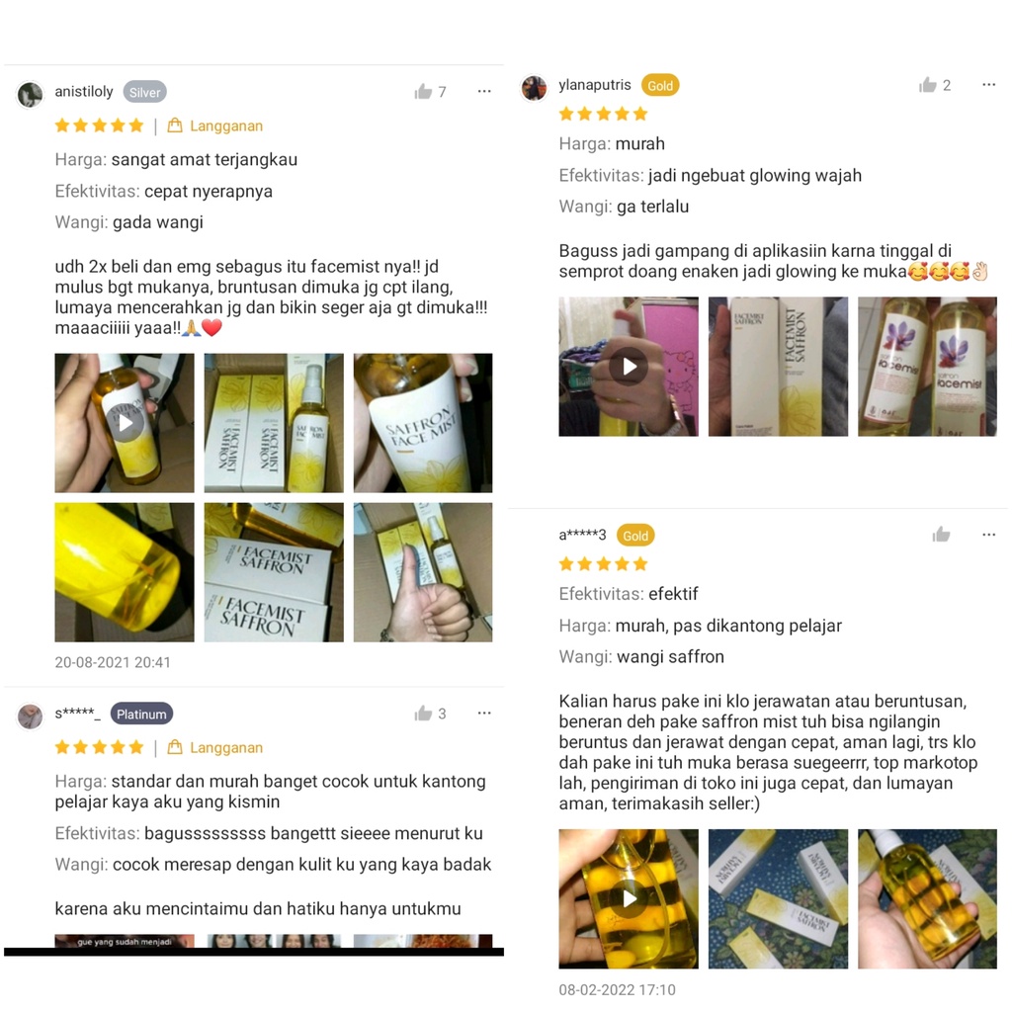Open three-dot menu on s*****_ review
This screenshot has width=1012, height=1012.
(484, 714)
